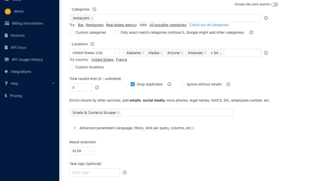Click the info icon beside Task tags field
The image size is (323, 181).
(125, 172)
